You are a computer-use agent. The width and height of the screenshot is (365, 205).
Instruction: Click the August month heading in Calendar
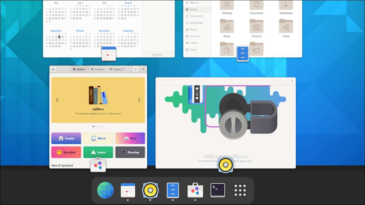[x=128, y=3]
